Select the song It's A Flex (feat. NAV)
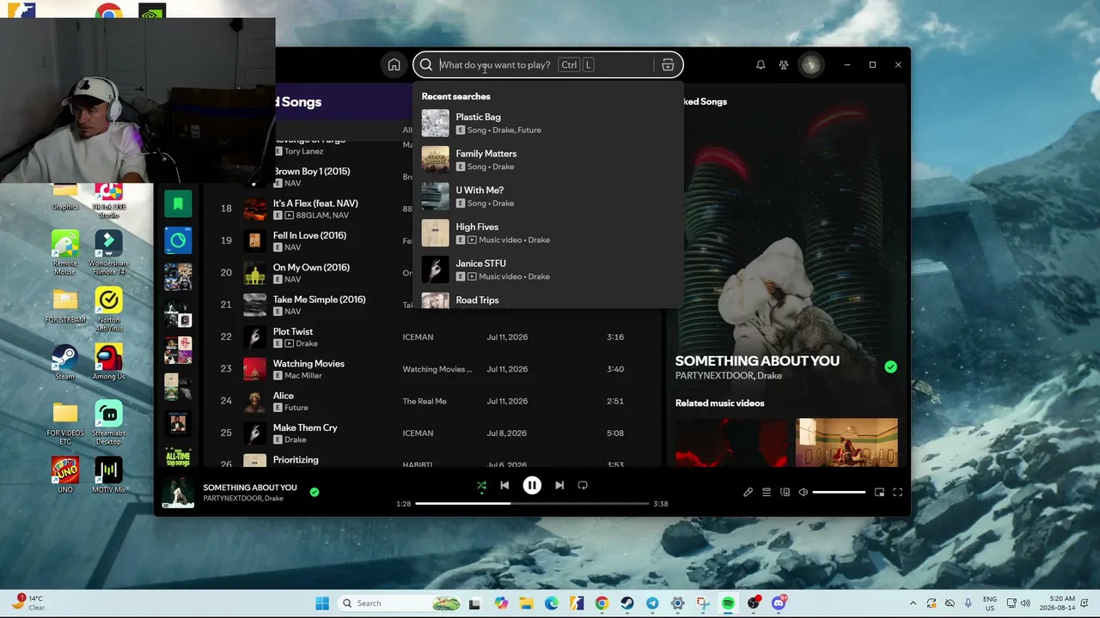The height and width of the screenshot is (618, 1100). click(x=315, y=203)
